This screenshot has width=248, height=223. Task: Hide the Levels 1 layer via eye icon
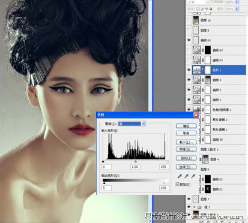(189, 70)
